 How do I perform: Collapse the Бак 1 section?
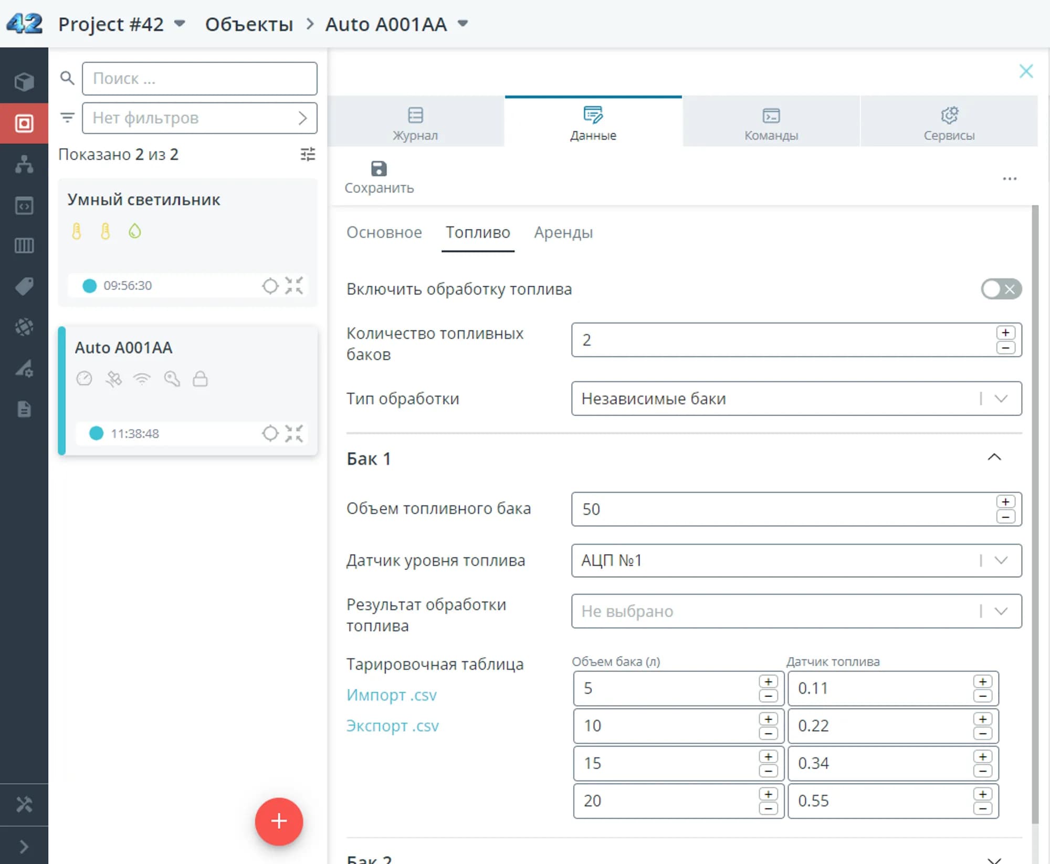[x=994, y=457]
